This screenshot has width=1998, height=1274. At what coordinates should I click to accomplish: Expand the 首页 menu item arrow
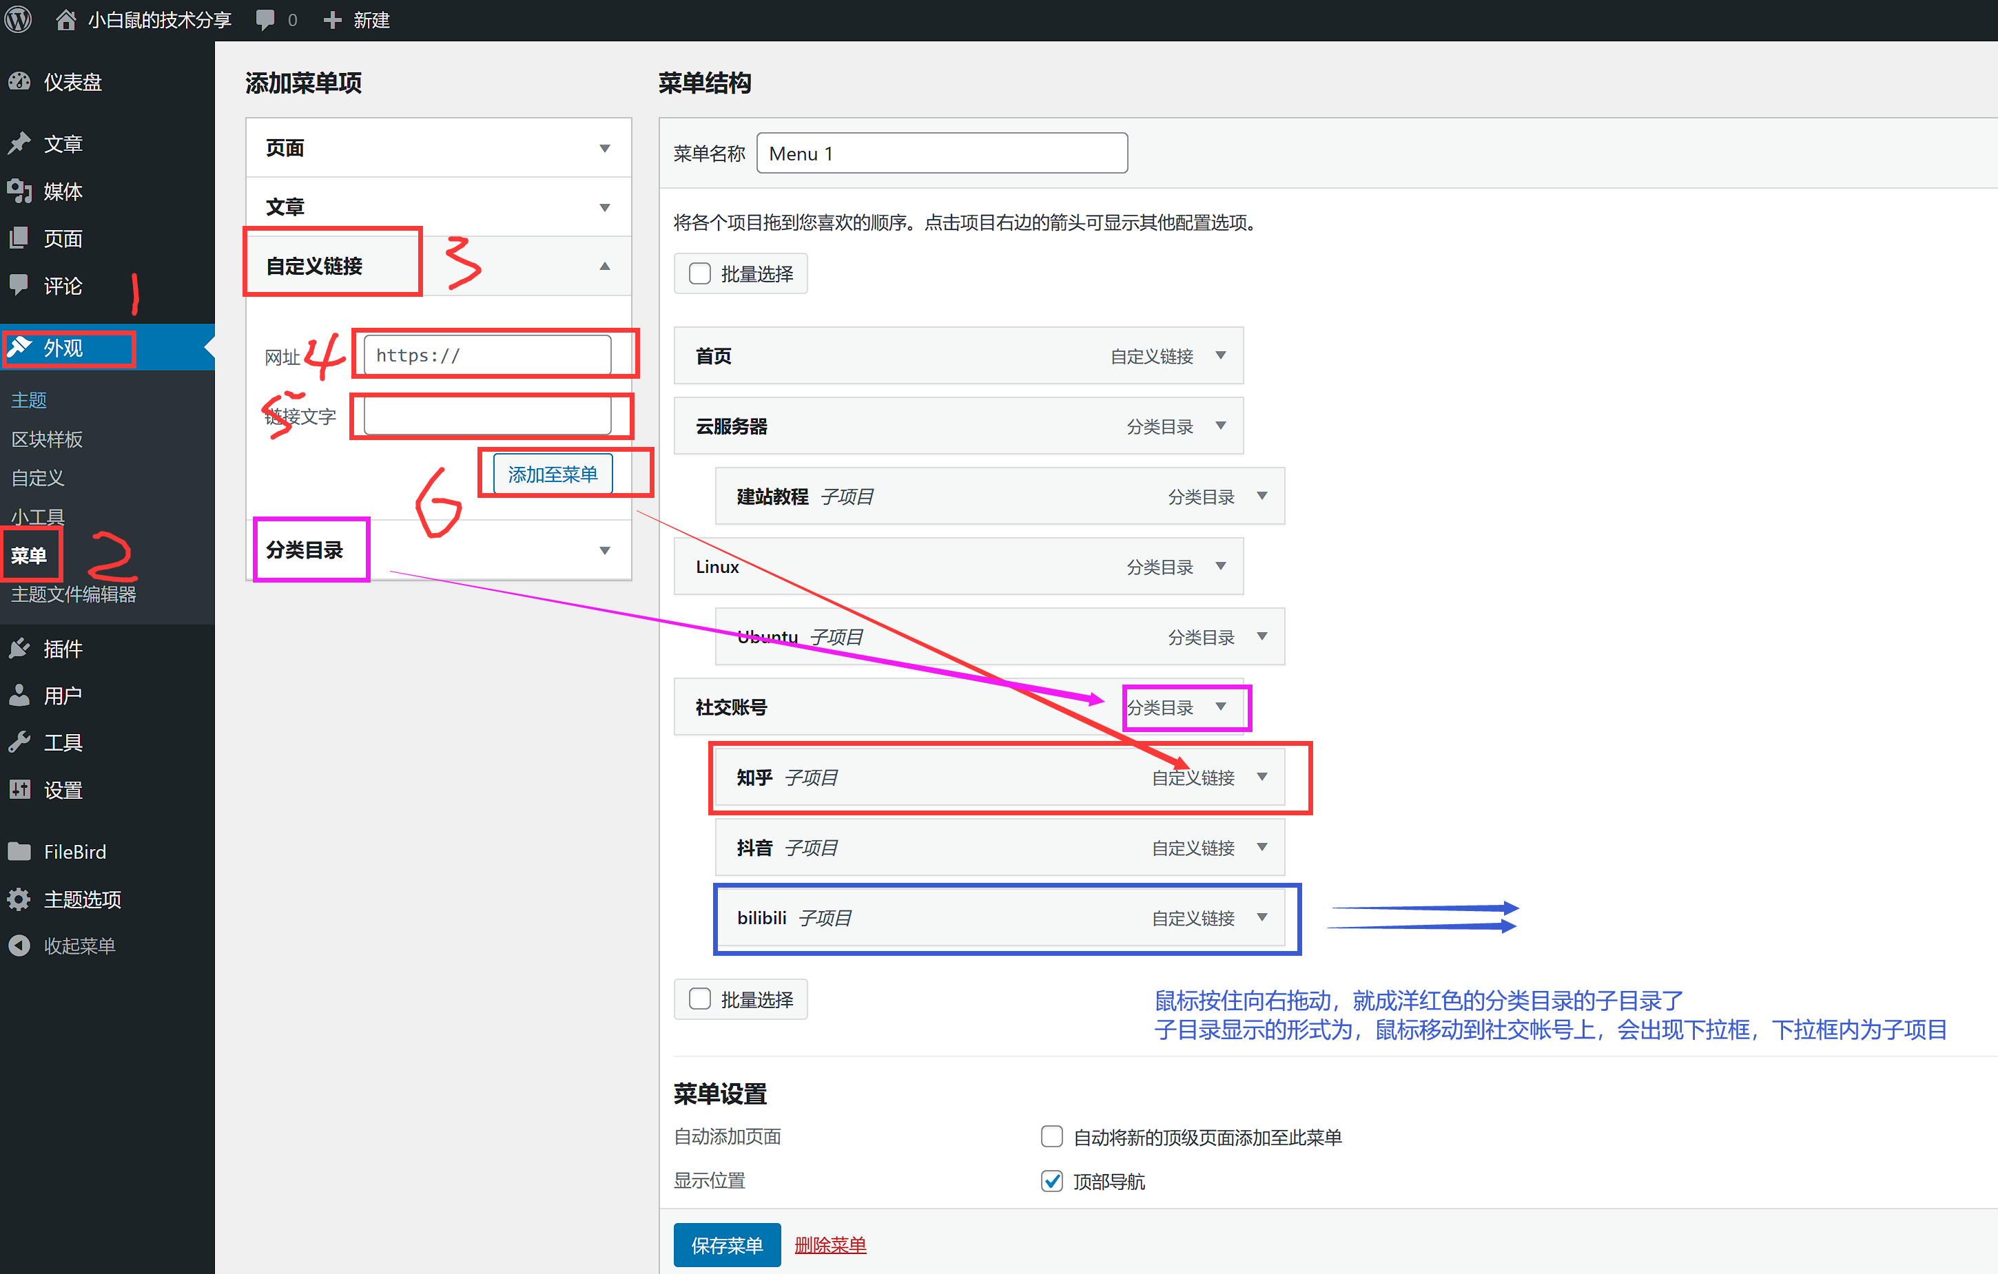(x=1221, y=355)
